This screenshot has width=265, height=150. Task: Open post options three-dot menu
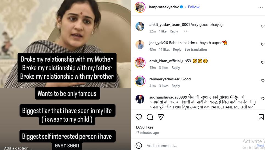(261, 7)
